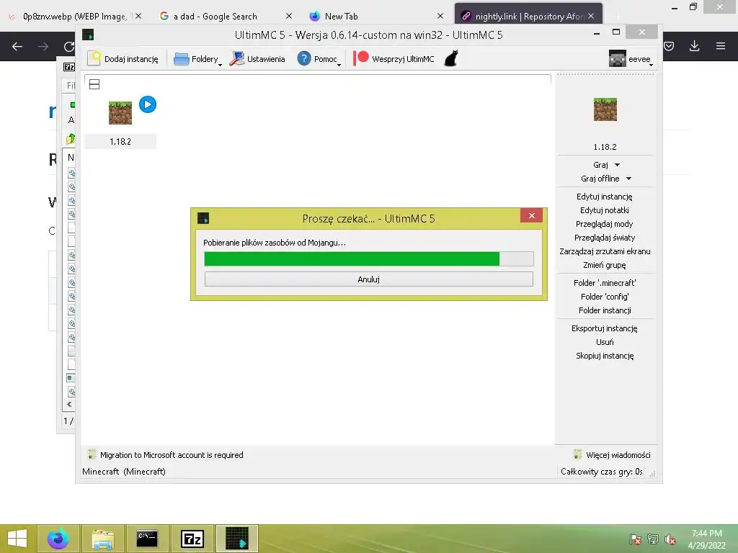Open the Windows Start button
This screenshot has width=738, height=553.
[x=17, y=539]
